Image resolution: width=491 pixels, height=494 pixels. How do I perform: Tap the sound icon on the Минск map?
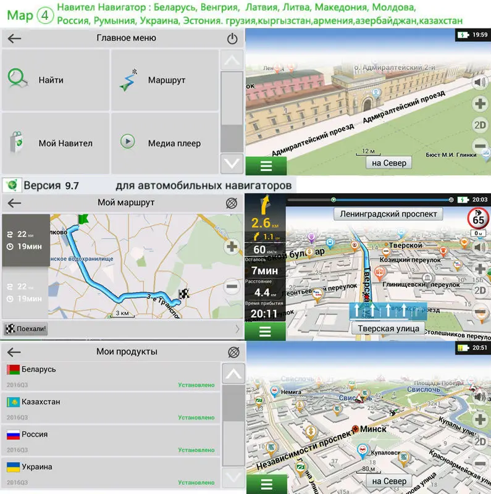point(480,397)
